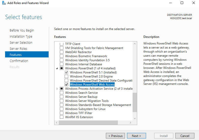This screenshot has width=199, height=140.
Task: Tick the Windows Server Backup checkbox
Action: [x=62, y=97]
